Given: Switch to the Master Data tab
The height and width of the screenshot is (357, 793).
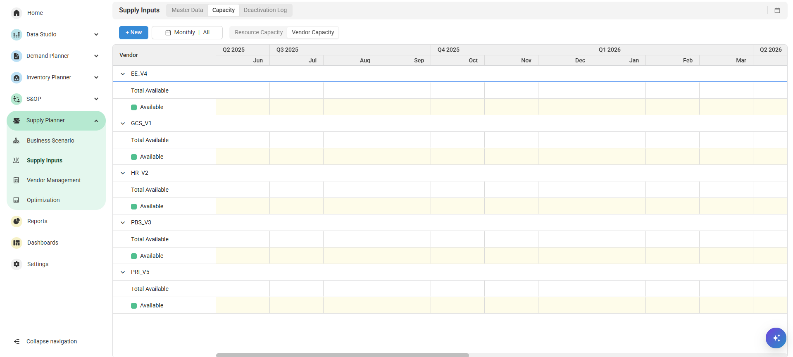Looking at the screenshot, I should click(x=187, y=10).
